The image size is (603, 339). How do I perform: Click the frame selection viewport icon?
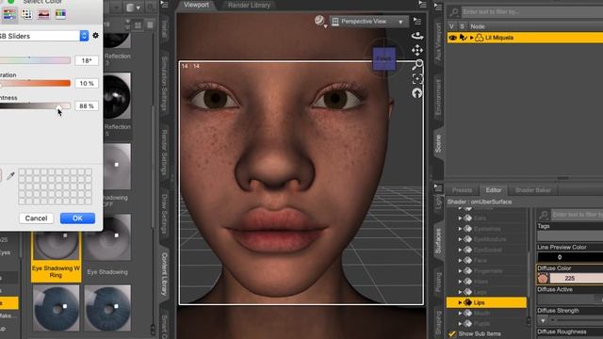417,79
